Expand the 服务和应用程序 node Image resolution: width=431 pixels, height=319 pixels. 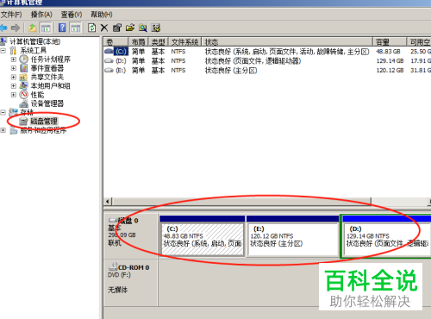point(3,130)
